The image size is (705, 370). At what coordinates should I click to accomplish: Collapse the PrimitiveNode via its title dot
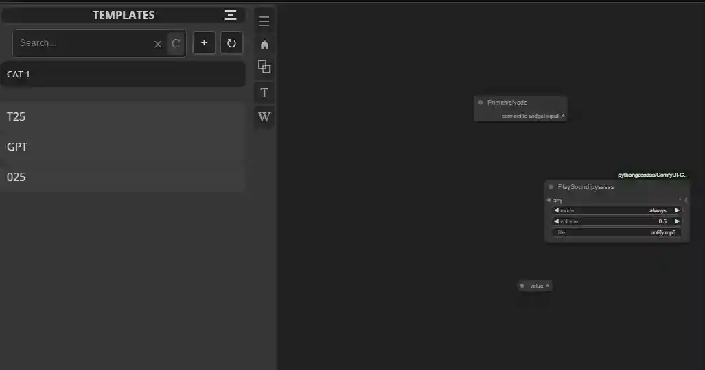click(481, 102)
